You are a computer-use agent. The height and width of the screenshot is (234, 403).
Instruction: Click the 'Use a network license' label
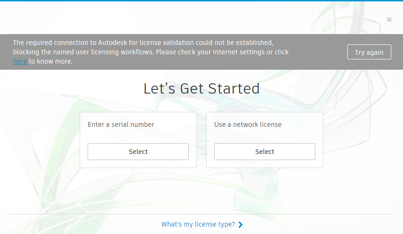[x=248, y=124]
